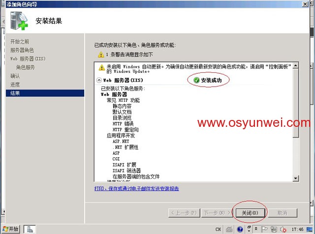Click the results list scrollbar thumb
Viewport: 315px width, 234px height.
[x=295, y=103]
